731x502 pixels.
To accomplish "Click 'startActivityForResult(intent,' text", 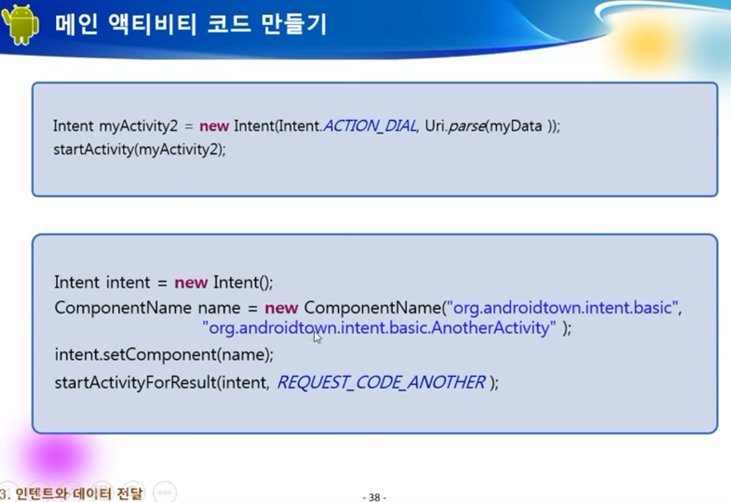I will point(162,382).
